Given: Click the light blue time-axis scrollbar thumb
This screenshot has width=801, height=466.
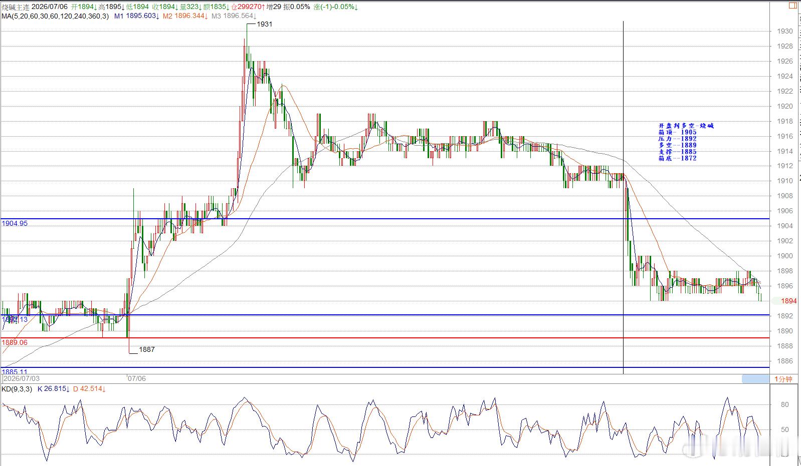Looking at the screenshot, I should pos(755,379).
